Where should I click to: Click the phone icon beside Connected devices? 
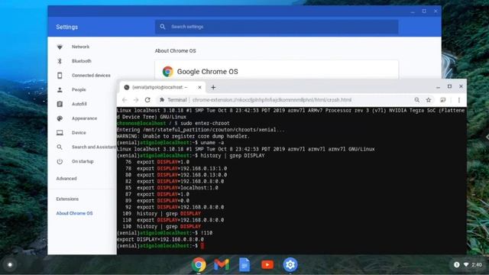(x=60, y=76)
